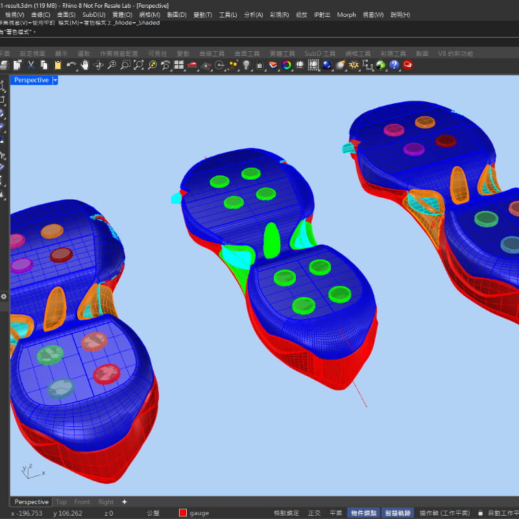This screenshot has width=519, height=519.
Task: Open the four-viewport layout icon
Action: coord(178,65)
